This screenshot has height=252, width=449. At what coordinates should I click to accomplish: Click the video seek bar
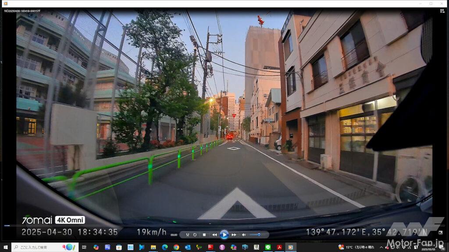219,226
